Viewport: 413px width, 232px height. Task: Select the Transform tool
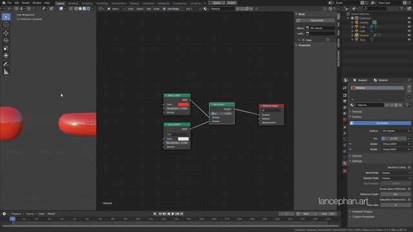(6, 55)
